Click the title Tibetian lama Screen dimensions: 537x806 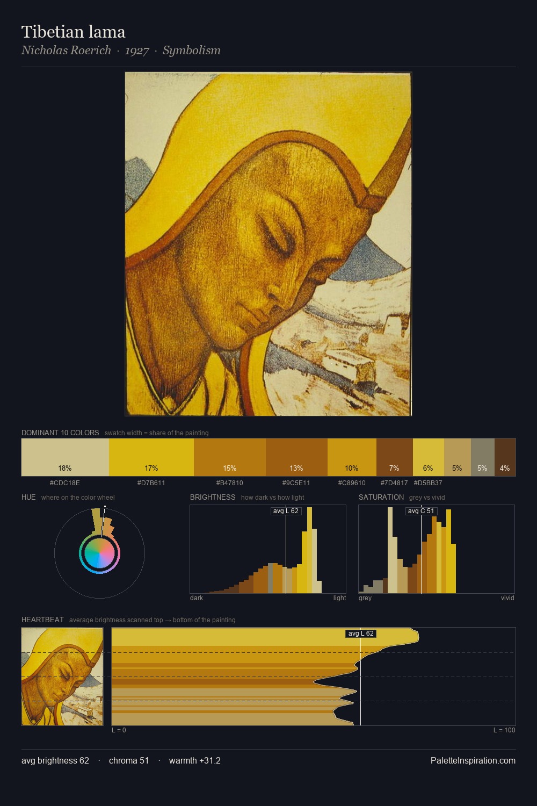click(74, 32)
